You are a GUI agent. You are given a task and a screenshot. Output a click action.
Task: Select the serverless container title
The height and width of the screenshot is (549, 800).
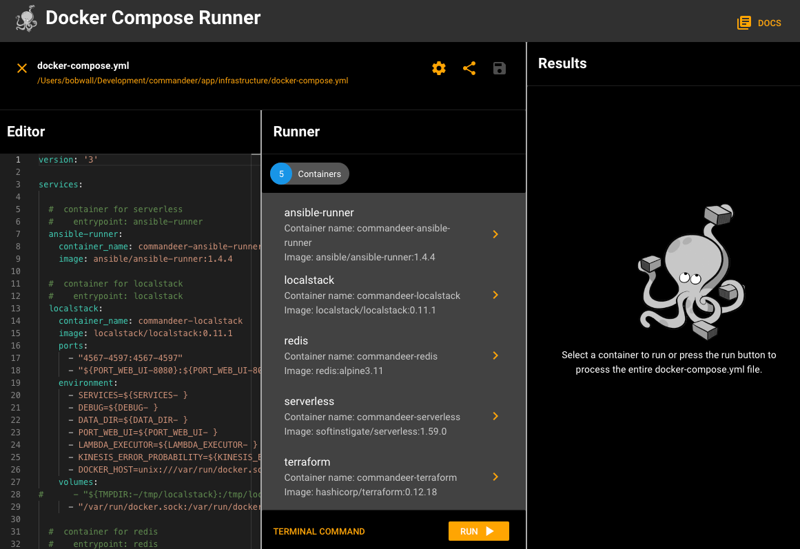pos(309,402)
